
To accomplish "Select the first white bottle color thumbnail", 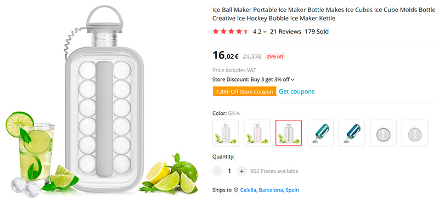I will tap(226, 133).
